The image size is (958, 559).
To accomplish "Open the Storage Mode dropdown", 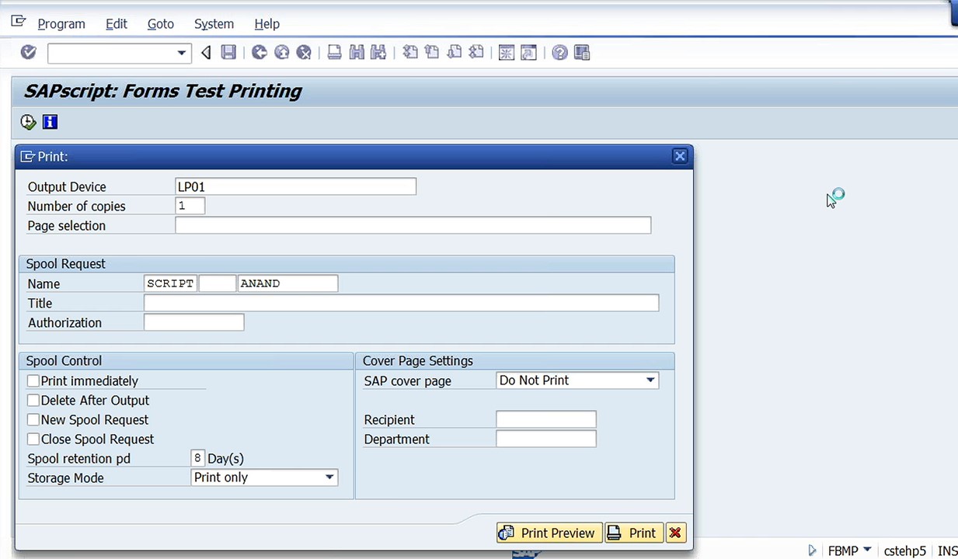I will coord(329,477).
